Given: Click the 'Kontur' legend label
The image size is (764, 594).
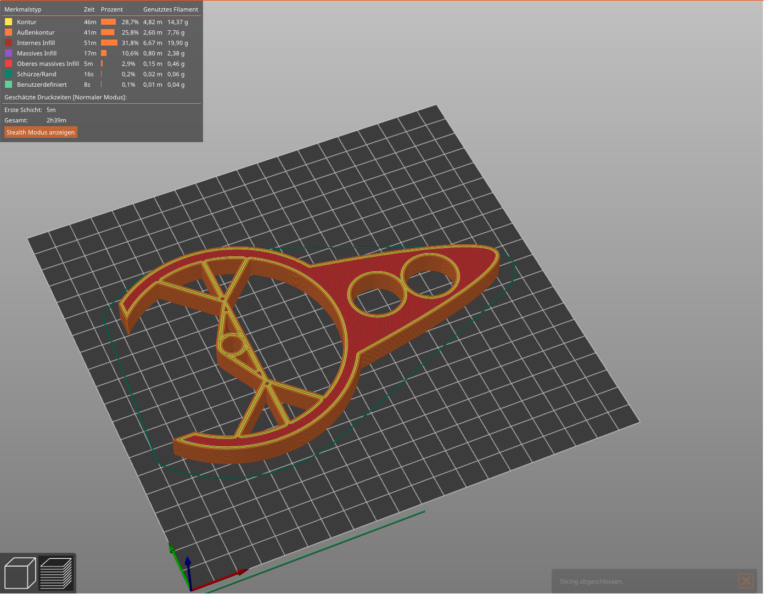Looking at the screenshot, I should (26, 22).
